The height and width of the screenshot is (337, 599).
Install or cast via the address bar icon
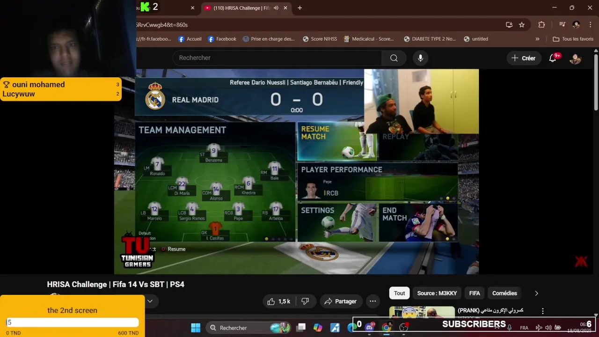coord(509,25)
